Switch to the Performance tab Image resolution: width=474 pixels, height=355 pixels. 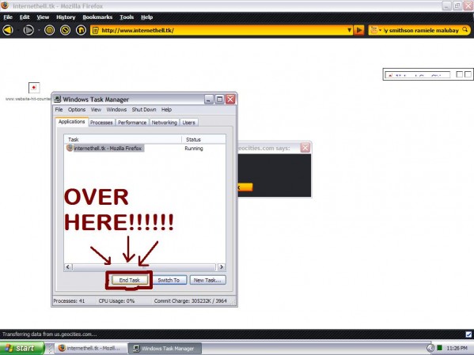(132, 123)
